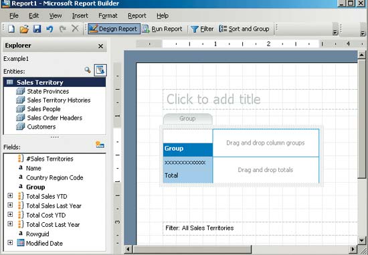
Task: Click the horizontal scrollbar left arrow
Action: coord(128,249)
